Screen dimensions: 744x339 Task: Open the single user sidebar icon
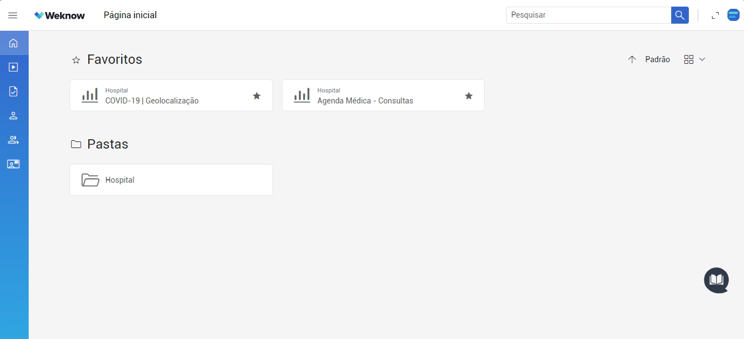point(14,116)
